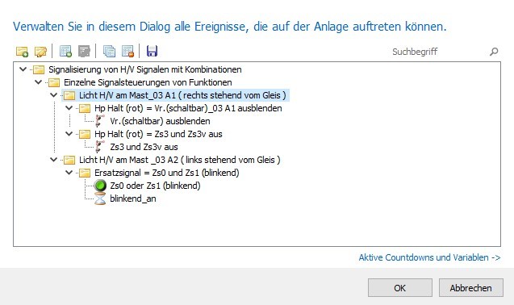Open the Aktive Countdowns und Variablen link
This screenshot has height=305, width=514.
pyautogui.click(x=429, y=257)
